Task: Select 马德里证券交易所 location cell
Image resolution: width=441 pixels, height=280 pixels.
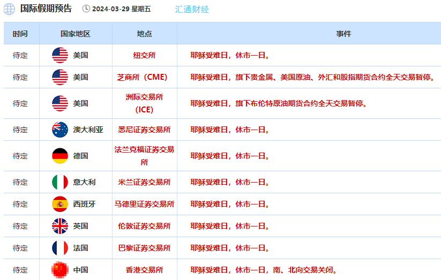Action: coord(145,204)
